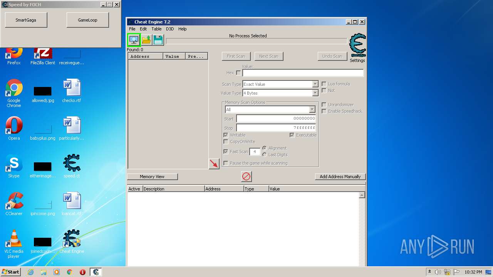493x277 pixels.
Task: Enable Unrandomizer checkbox
Action: coord(324,105)
